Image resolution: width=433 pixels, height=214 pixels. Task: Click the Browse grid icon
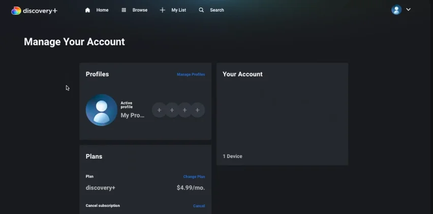[123, 10]
